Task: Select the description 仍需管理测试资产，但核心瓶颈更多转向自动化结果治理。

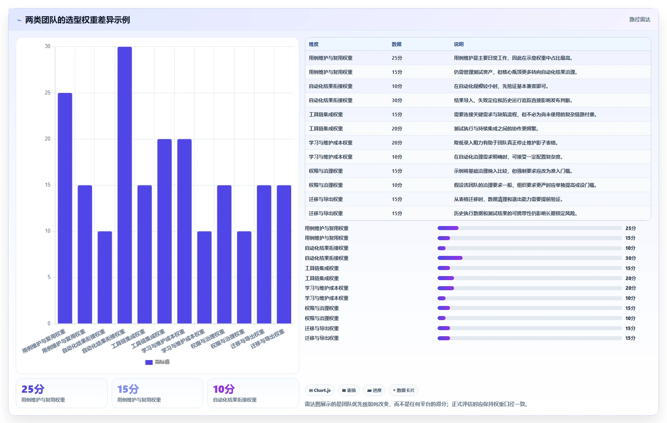Action: 517,72
